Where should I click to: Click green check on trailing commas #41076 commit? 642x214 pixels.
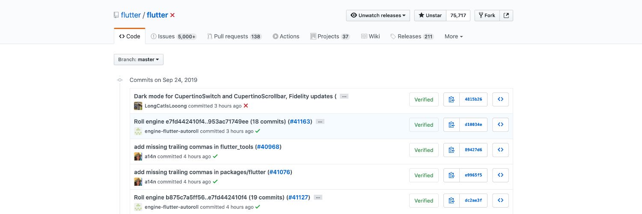[x=215, y=181]
